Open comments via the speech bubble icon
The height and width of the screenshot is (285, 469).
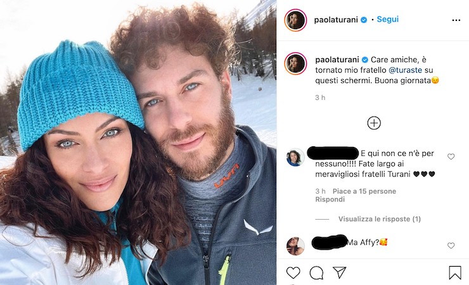(316, 272)
